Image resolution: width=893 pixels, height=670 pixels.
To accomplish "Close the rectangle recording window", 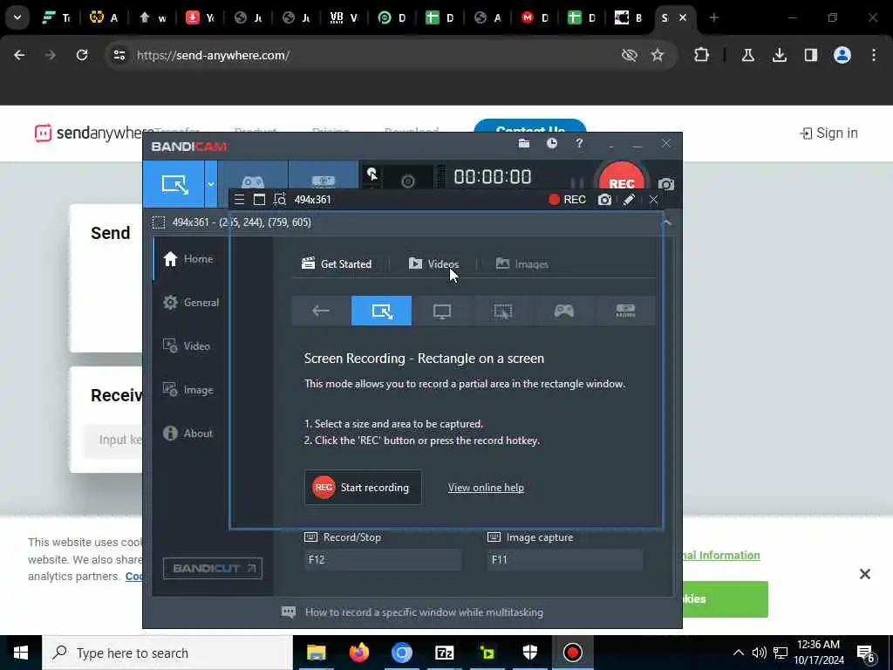I will (x=654, y=200).
